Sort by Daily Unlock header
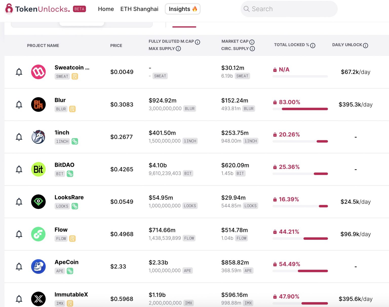Image resolution: width=389 pixels, height=307 pixels. click(x=347, y=45)
